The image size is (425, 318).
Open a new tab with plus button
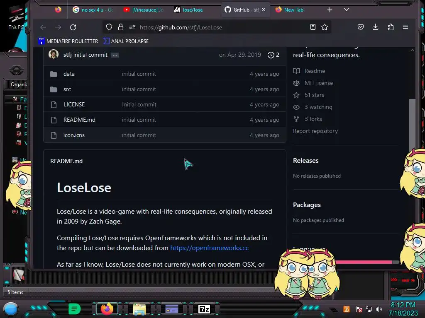tap(330, 10)
